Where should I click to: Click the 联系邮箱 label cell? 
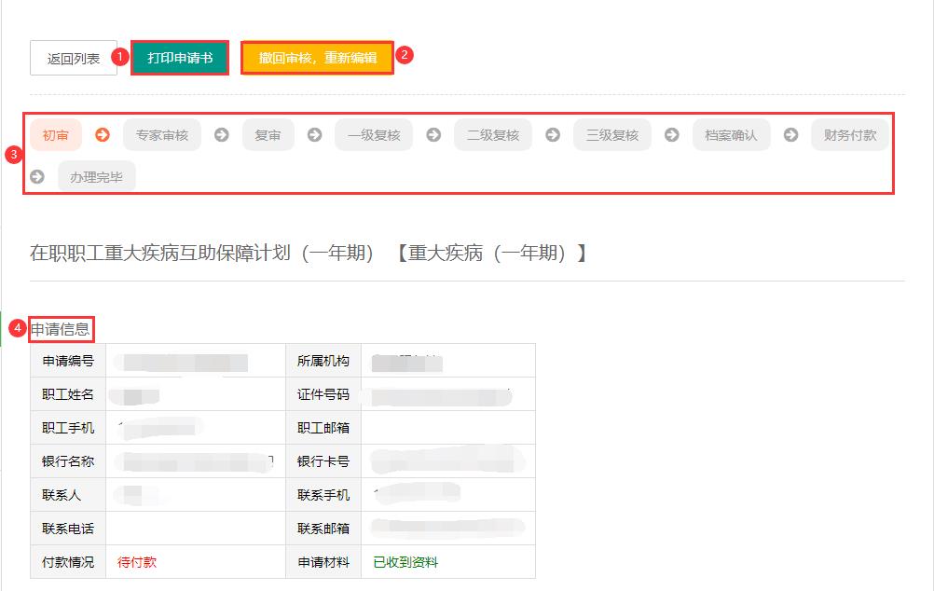[323, 528]
